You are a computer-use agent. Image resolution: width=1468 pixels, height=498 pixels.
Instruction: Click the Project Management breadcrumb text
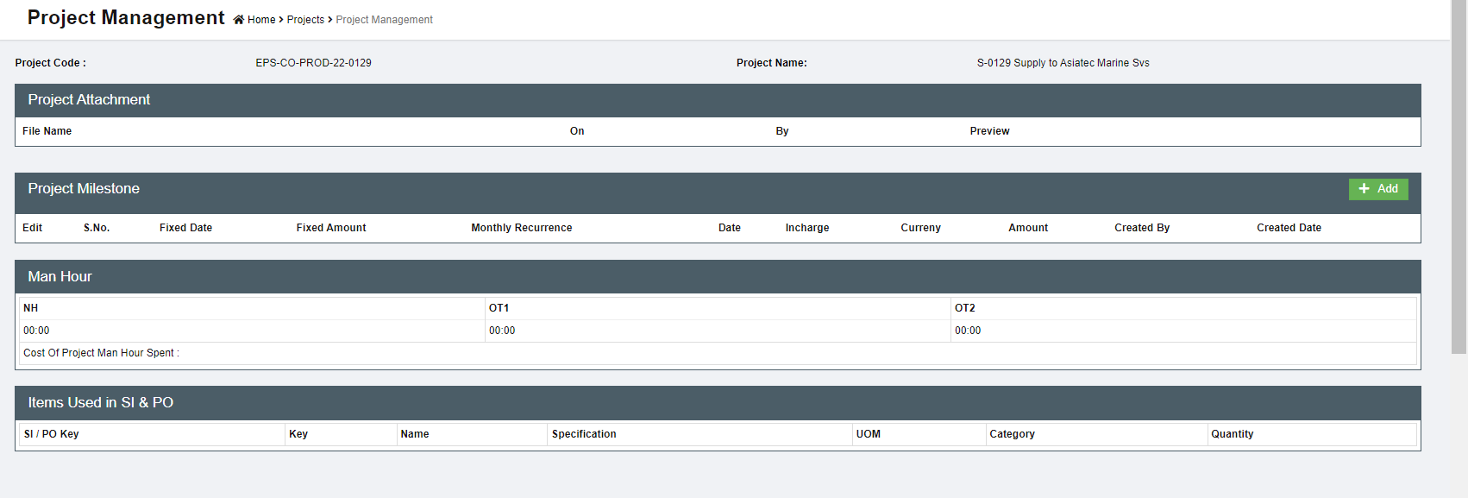click(x=384, y=20)
